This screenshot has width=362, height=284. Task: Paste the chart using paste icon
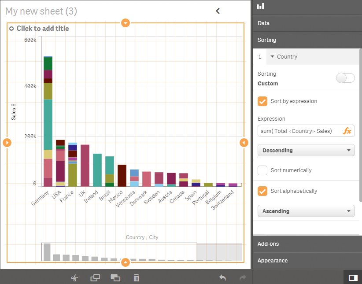click(x=115, y=278)
